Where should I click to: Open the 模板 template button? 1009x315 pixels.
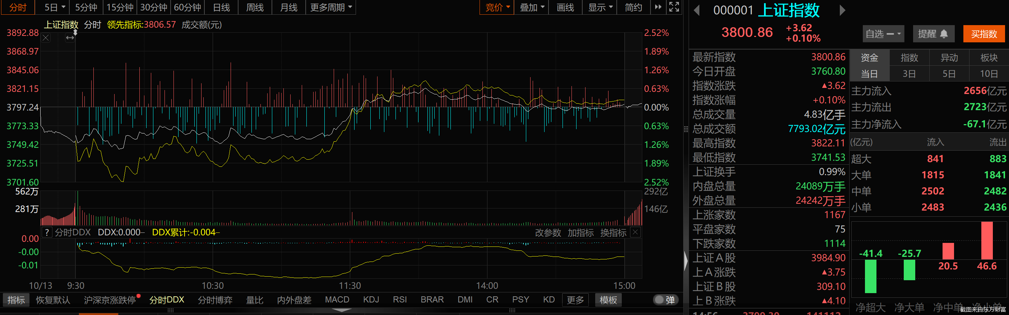608,300
